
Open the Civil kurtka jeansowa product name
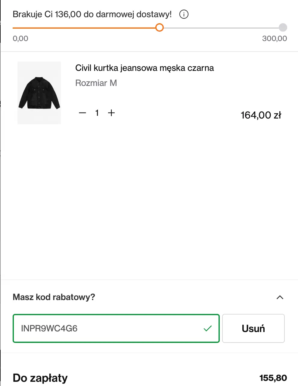pos(144,68)
